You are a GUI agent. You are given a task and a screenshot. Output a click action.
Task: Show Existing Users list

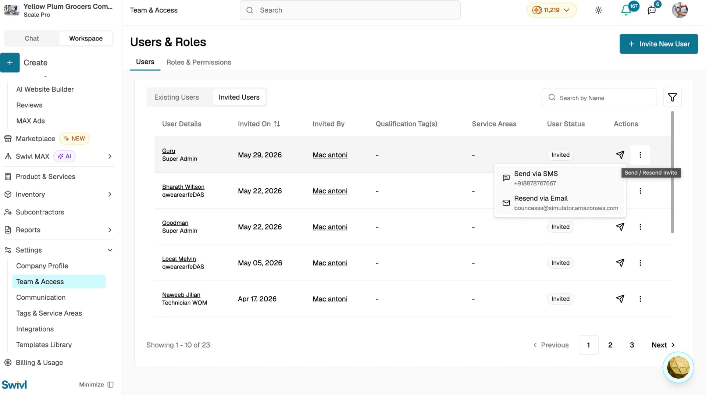point(176,97)
